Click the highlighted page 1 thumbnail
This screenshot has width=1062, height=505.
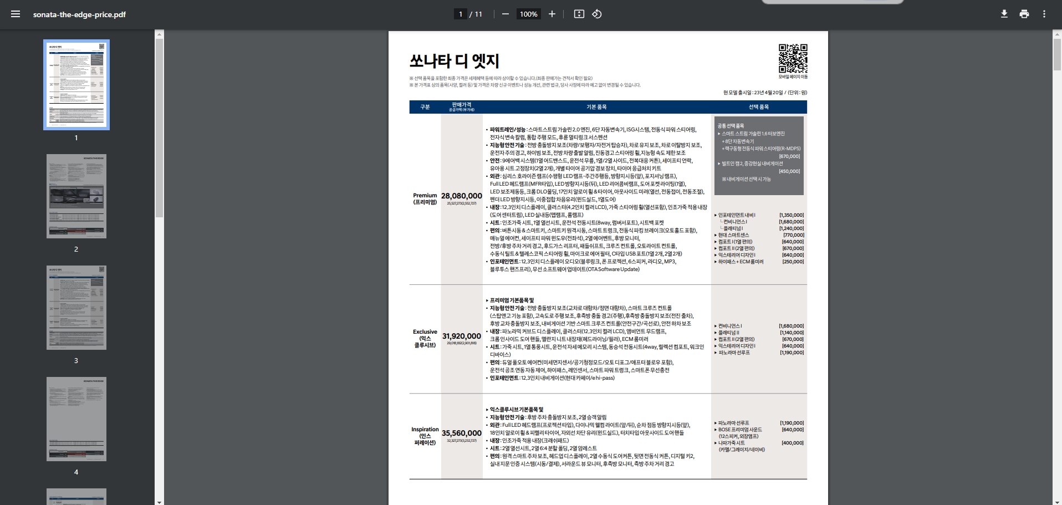76,84
